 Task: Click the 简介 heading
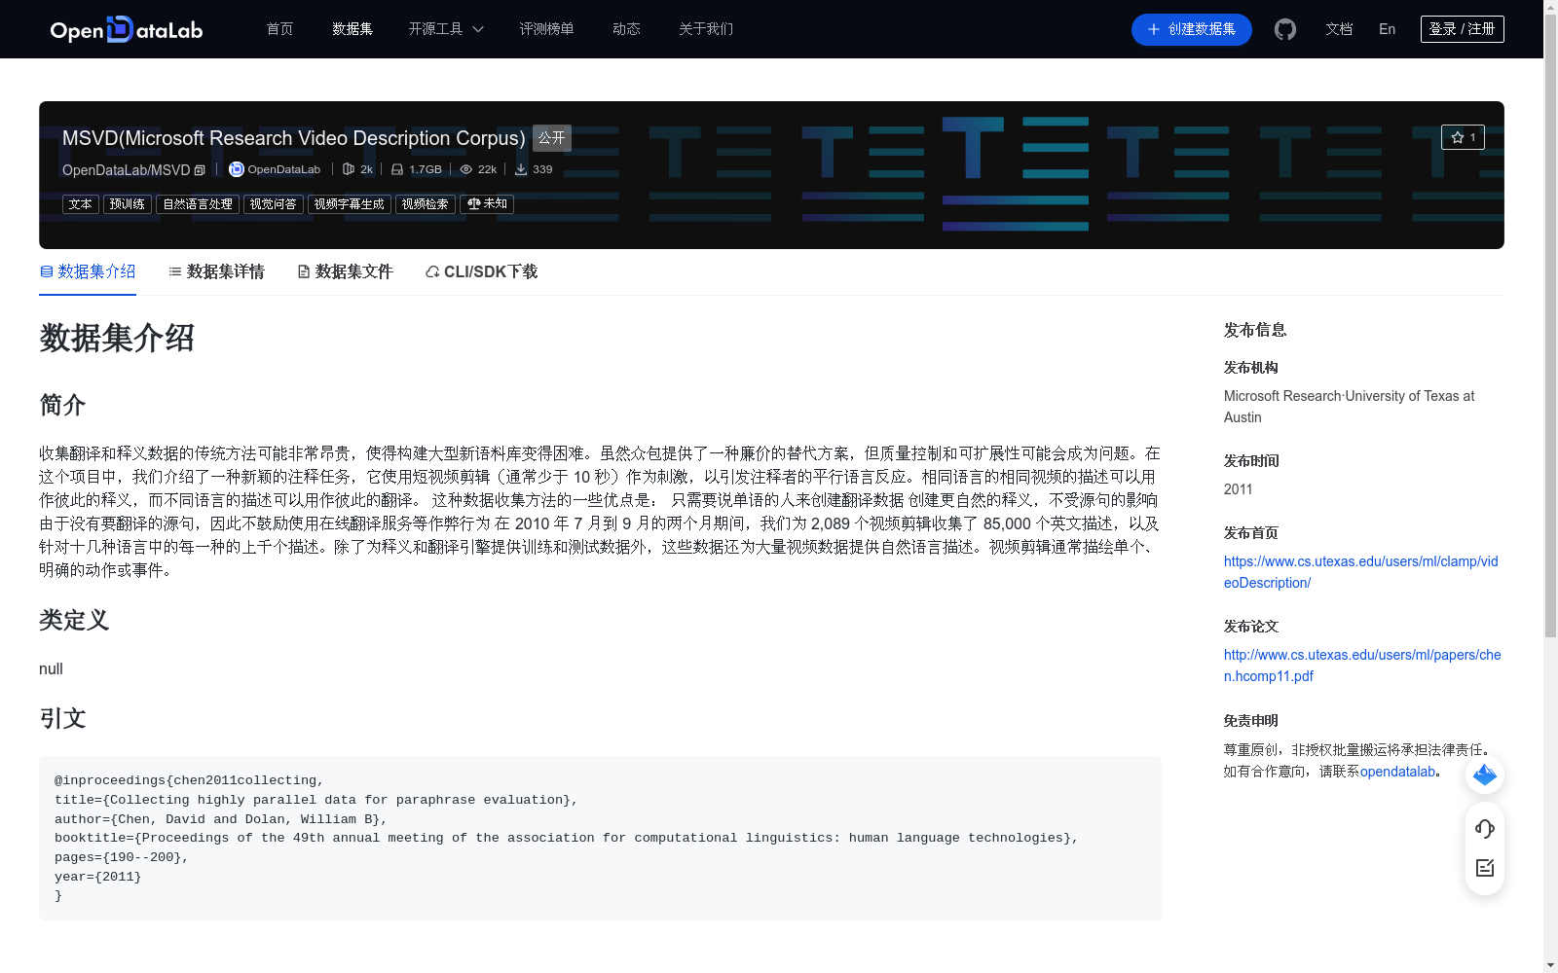point(62,405)
